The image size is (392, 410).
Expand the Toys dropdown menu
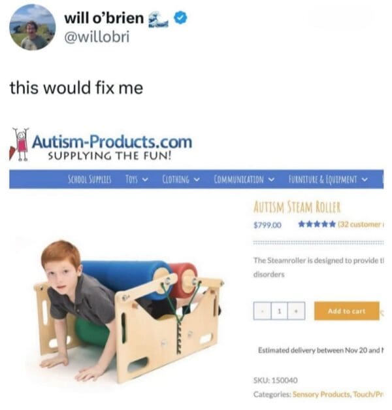137,179
